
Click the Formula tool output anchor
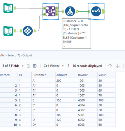(77, 11)
